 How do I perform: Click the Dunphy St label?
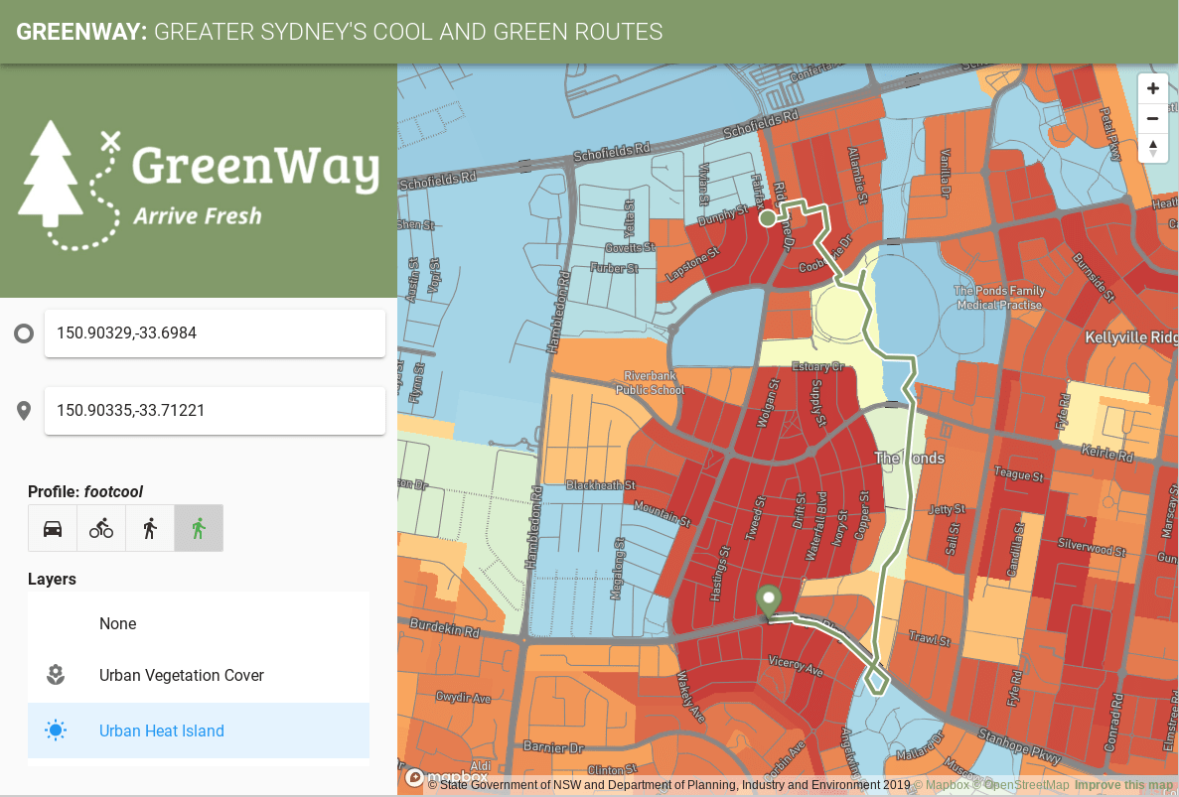point(722,215)
